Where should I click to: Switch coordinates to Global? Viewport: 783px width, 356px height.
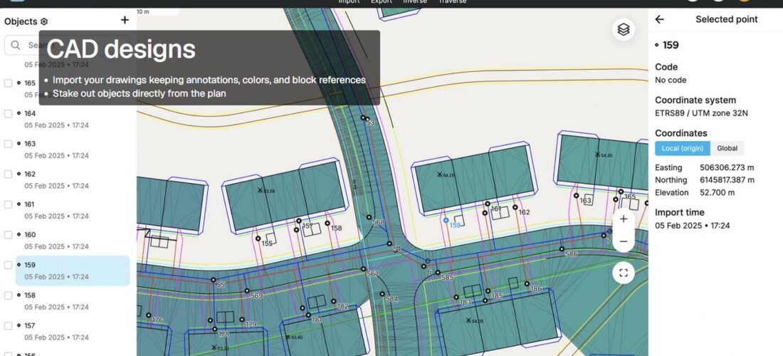click(x=727, y=149)
